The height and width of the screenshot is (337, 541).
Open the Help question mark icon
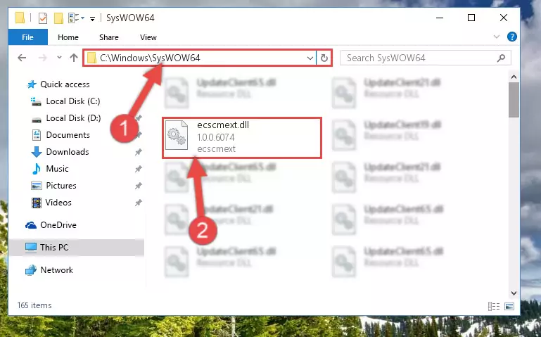click(x=512, y=37)
